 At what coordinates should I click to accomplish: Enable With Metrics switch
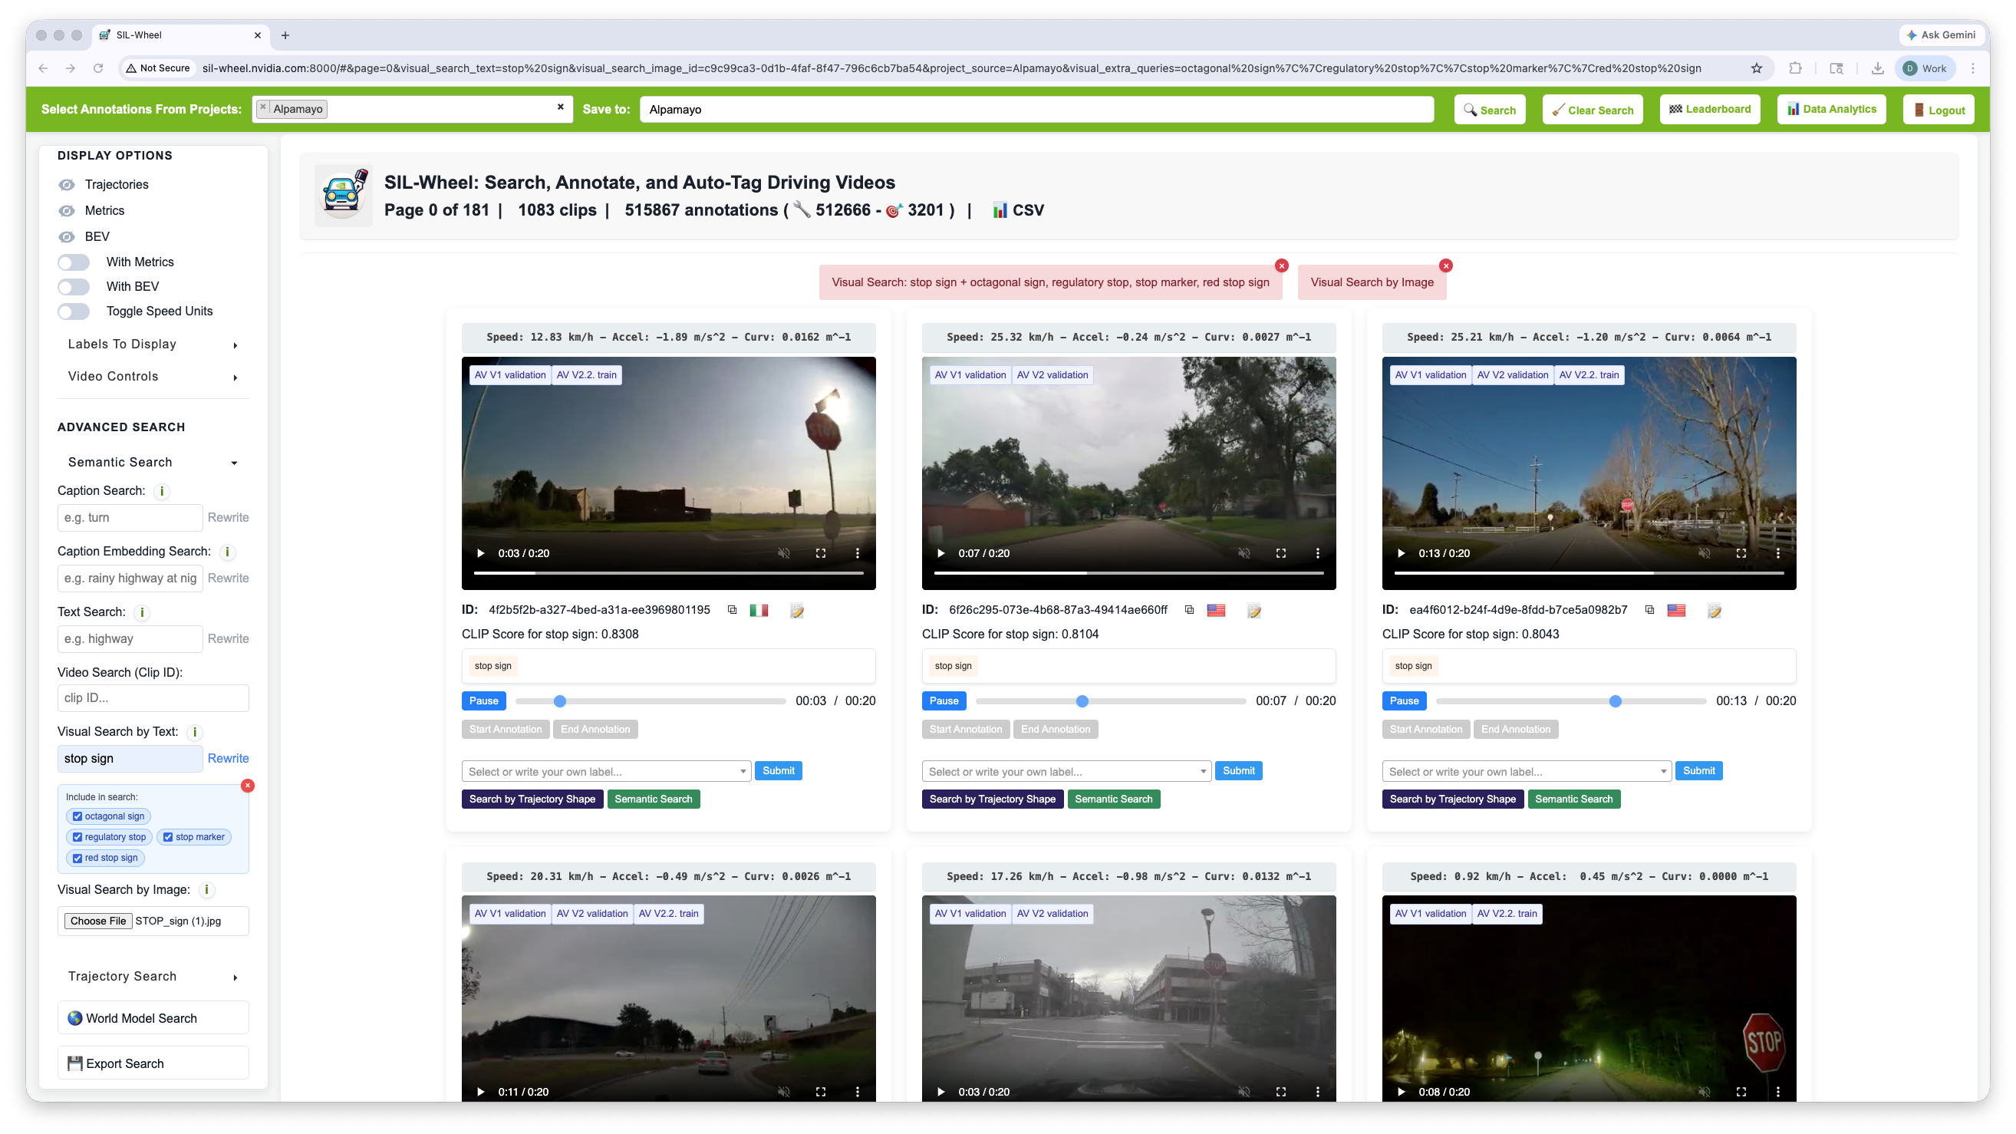pyautogui.click(x=74, y=262)
